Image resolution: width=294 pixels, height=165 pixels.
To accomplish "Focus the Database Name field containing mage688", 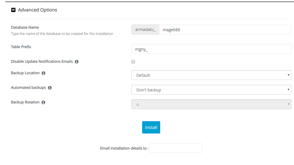I will pyautogui.click(x=225, y=30).
